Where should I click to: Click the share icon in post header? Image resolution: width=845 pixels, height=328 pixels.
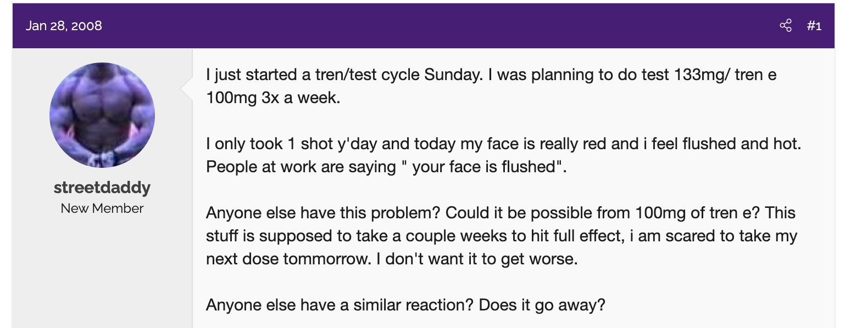(x=786, y=26)
